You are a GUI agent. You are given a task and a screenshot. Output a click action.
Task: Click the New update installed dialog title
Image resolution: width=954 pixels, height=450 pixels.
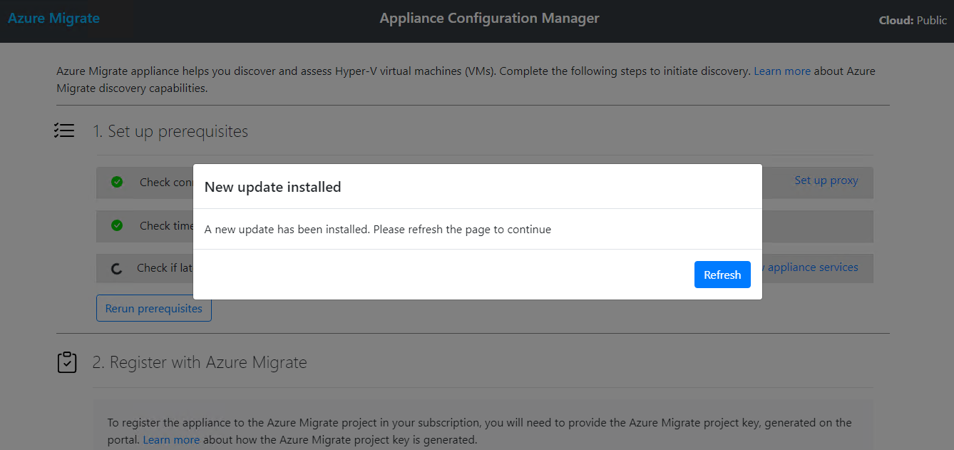tap(272, 187)
